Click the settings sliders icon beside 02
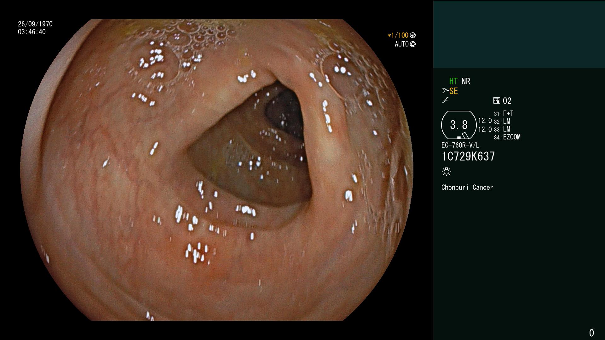Screen dimensions: 605x340 (497, 100)
